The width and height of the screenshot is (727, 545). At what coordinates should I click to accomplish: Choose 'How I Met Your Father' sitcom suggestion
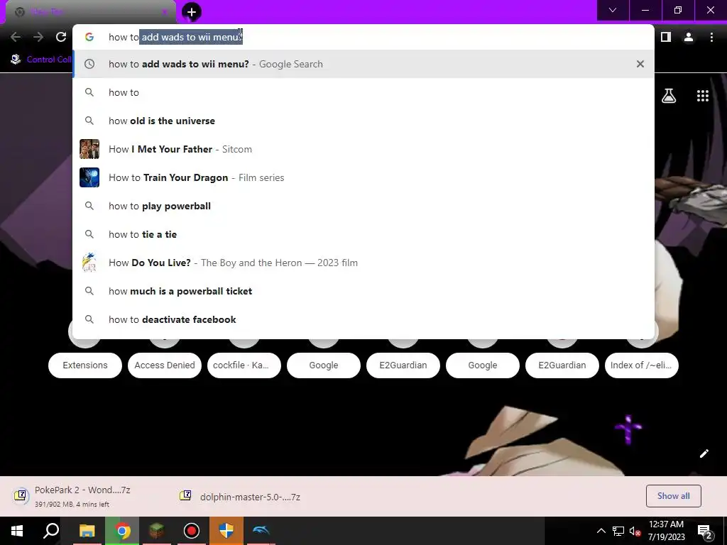click(x=363, y=149)
